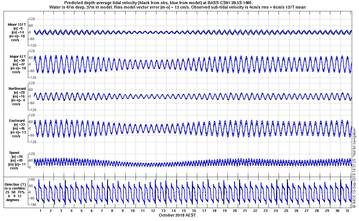Image resolution: width=359 pixels, height=221 pixels.
Task: Click day '15' on the date axis
Action: pos(184,211)
